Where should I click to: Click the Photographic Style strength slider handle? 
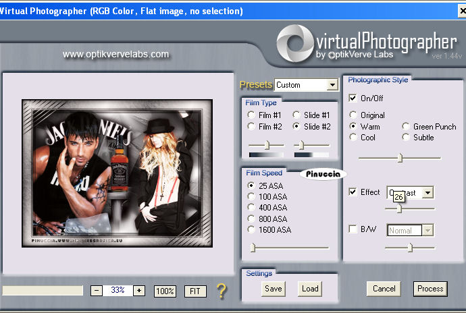[400, 158]
